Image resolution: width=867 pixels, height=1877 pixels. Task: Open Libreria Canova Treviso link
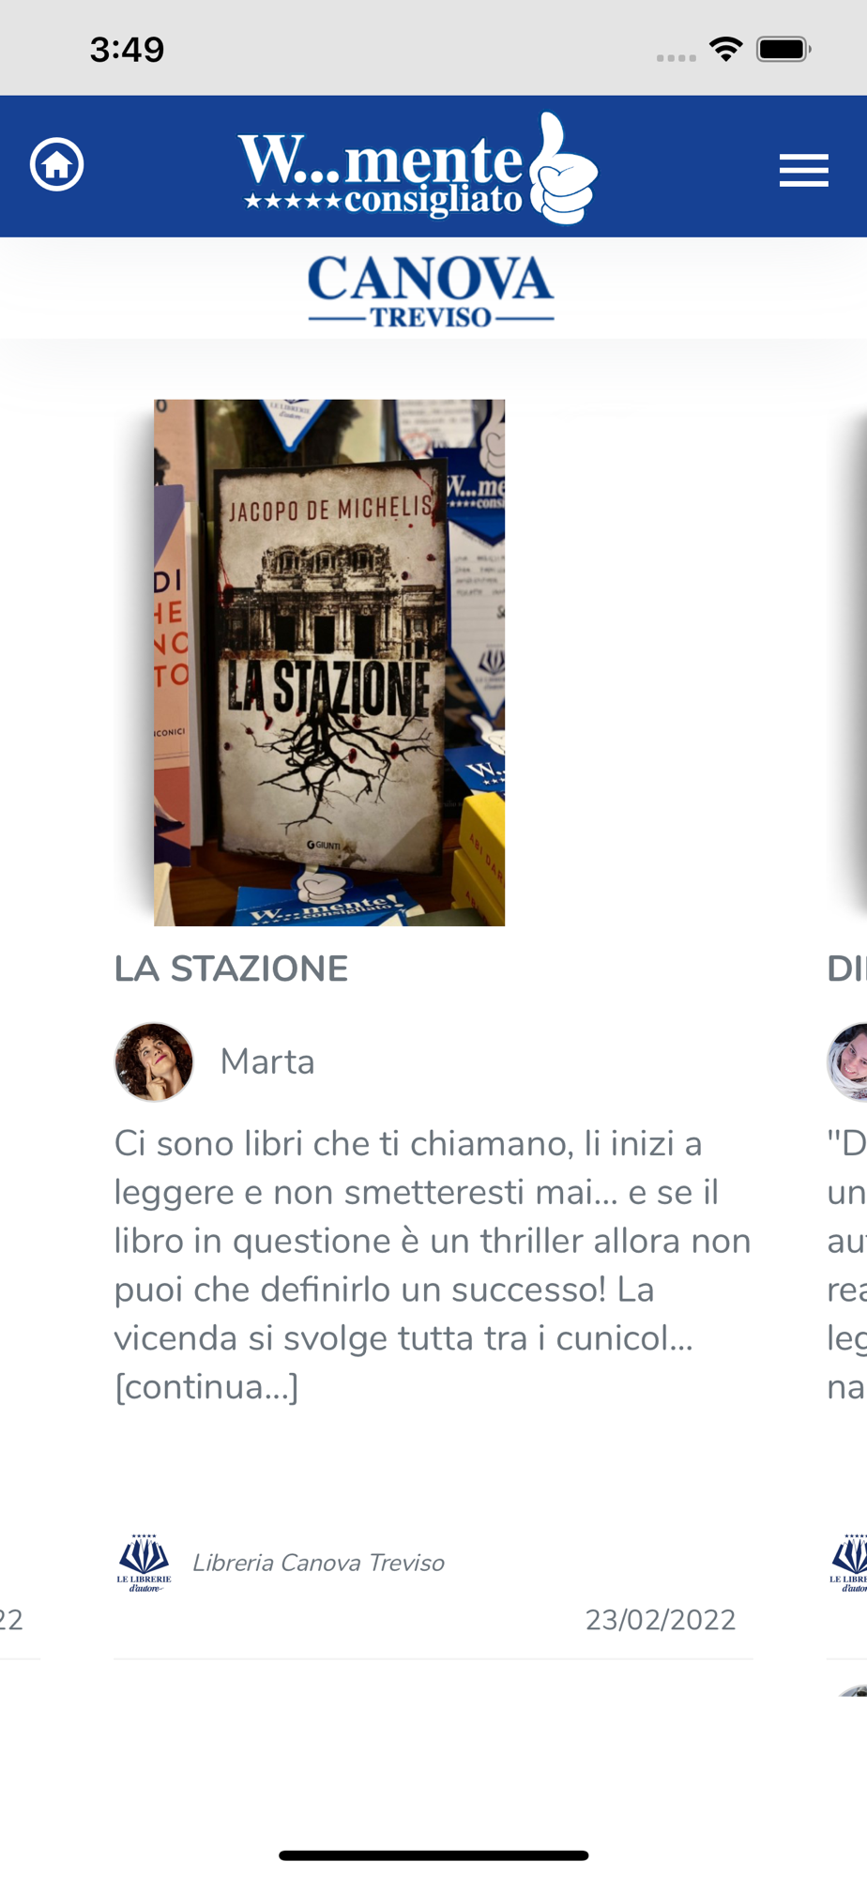point(318,1563)
